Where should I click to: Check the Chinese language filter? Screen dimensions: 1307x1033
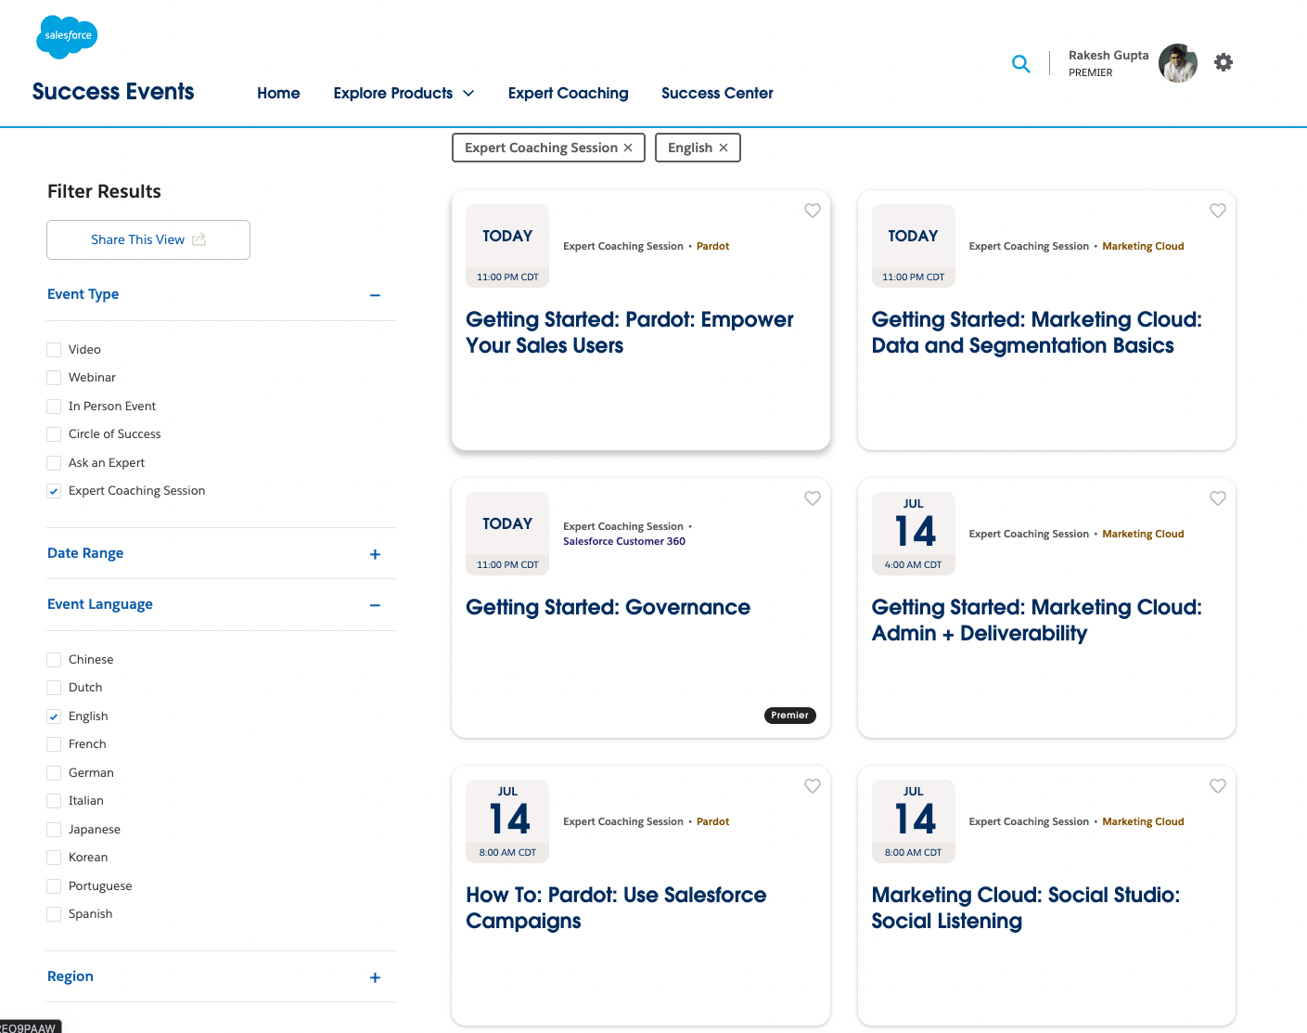coord(54,660)
